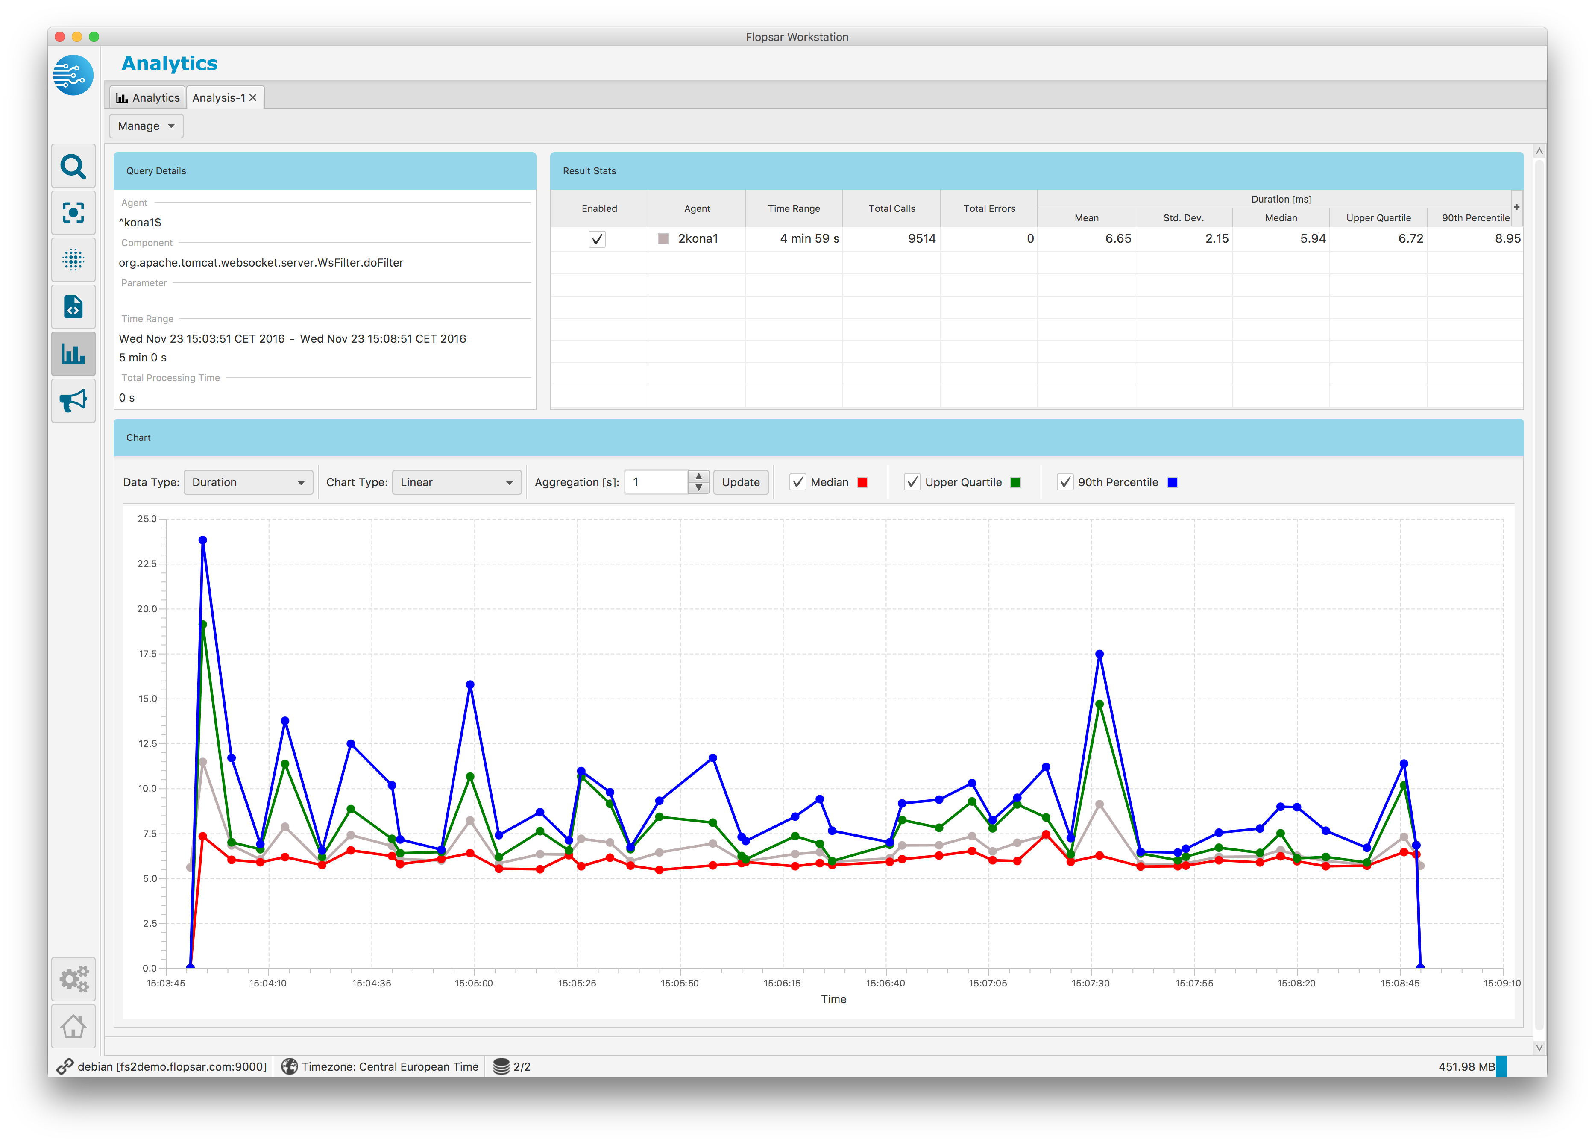
Task: Click the Flopsar circular logo
Action: [x=73, y=74]
